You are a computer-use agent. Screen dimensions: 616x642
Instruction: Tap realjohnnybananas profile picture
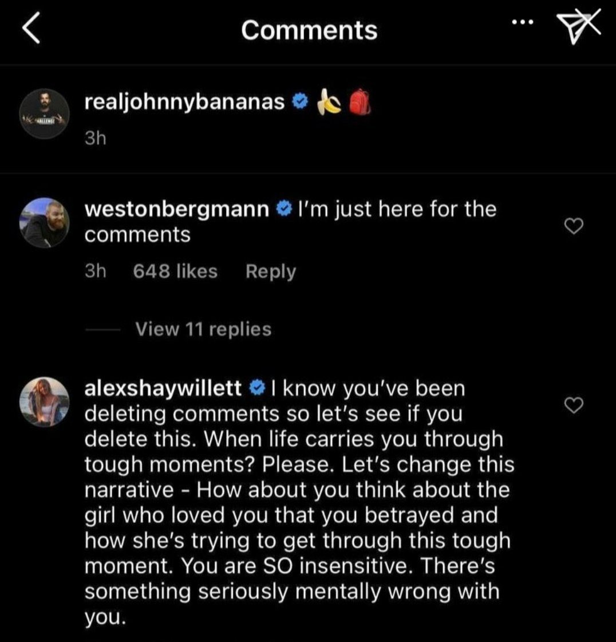(45, 113)
